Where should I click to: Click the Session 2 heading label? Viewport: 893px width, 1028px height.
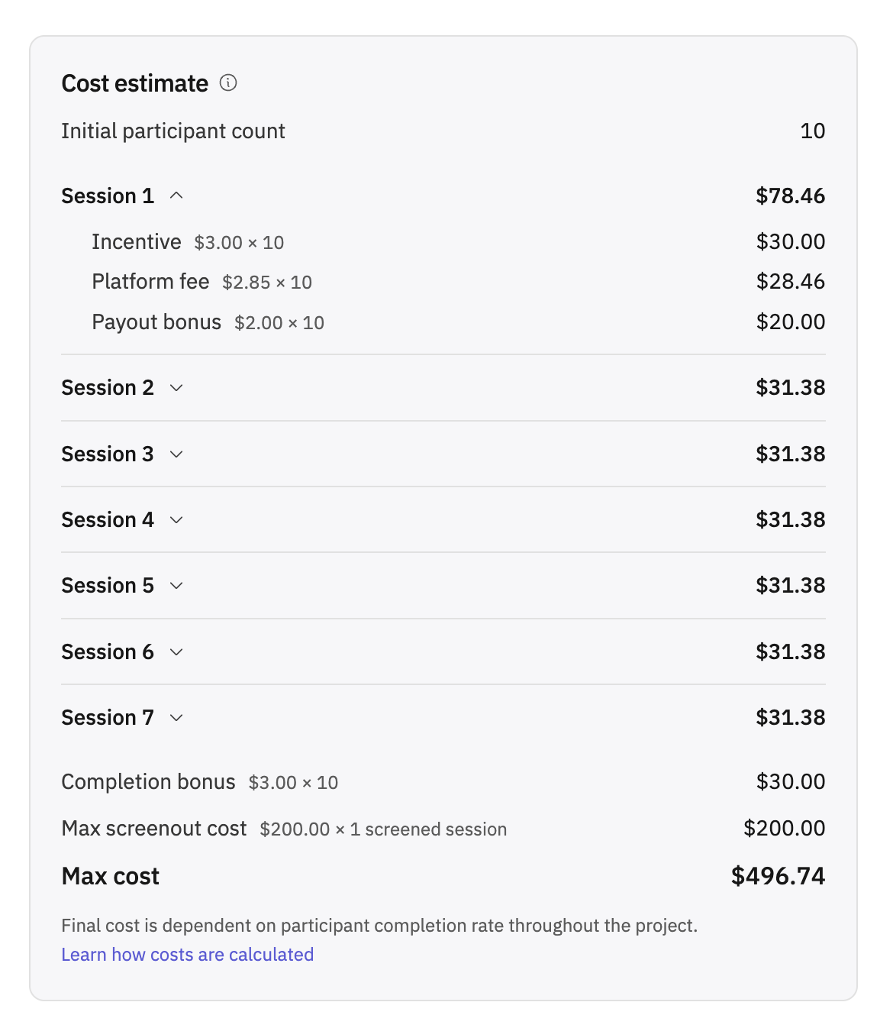pyautogui.click(x=108, y=388)
